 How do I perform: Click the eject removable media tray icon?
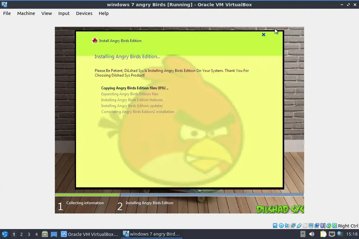coord(303,234)
